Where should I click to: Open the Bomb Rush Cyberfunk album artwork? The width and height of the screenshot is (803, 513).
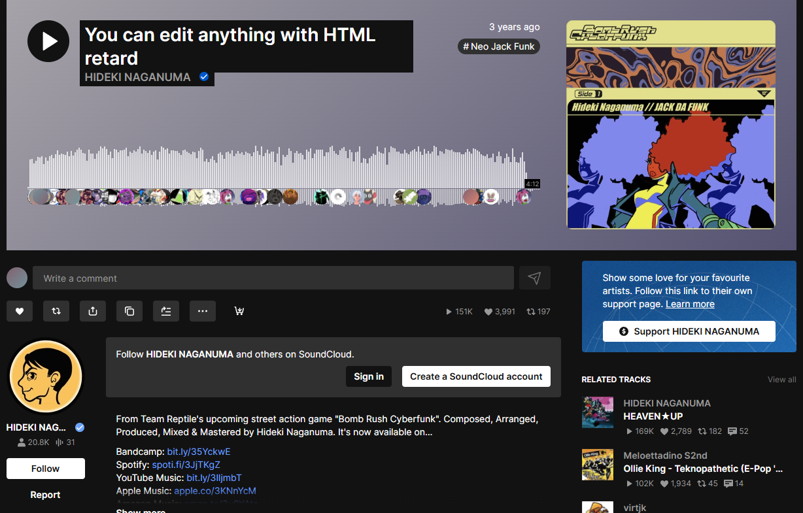click(x=671, y=125)
